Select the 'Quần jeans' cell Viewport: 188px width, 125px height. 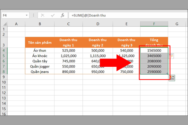point(40,71)
